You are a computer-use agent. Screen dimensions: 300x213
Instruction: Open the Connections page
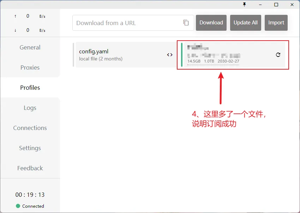coord(30,128)
